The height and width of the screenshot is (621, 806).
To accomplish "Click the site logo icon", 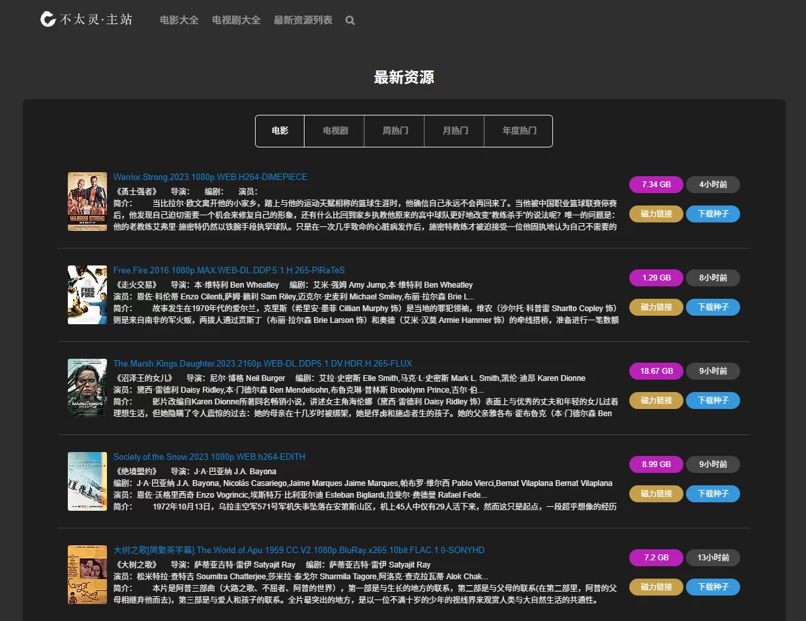I will click(46, 20).
